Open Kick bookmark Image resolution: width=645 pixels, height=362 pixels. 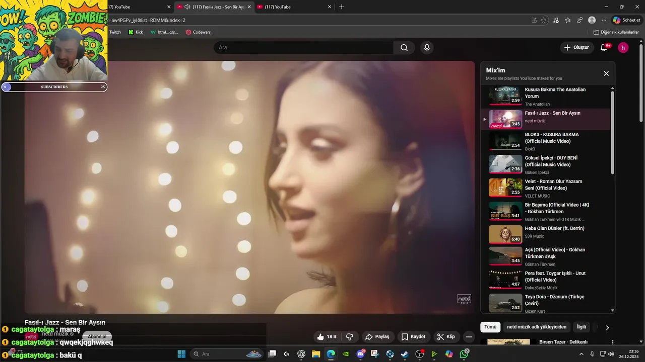136,32
